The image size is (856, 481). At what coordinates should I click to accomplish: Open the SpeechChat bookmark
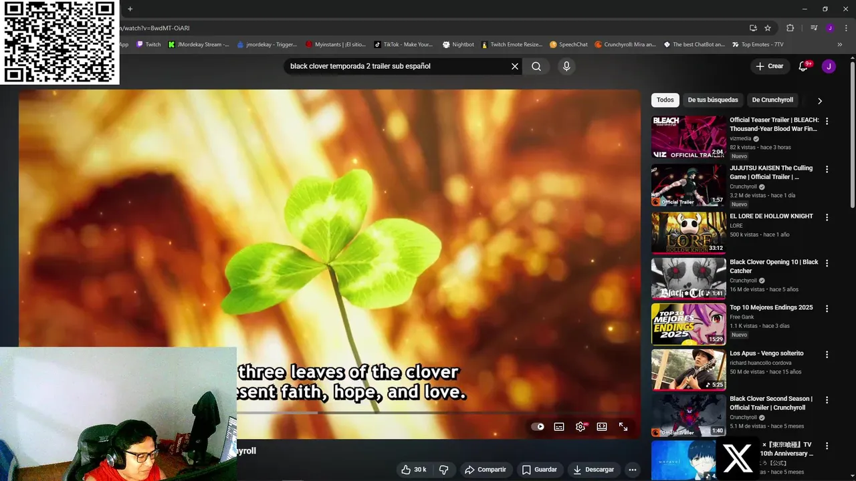[568, 45]
